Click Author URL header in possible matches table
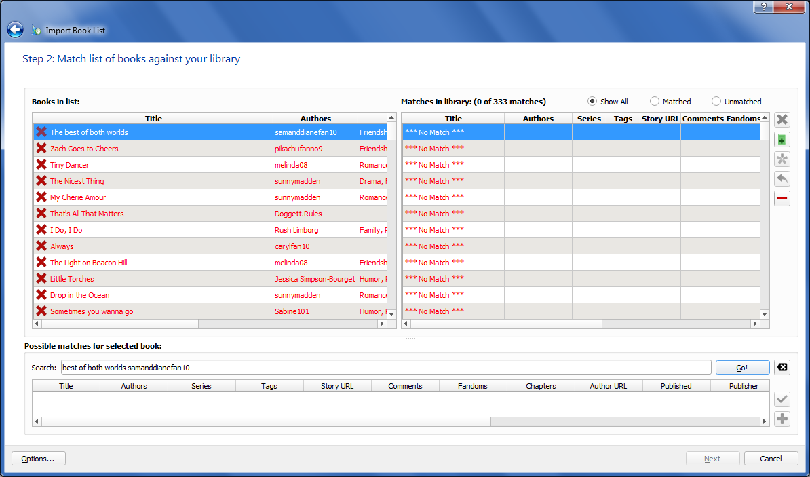 pos(609,386)
